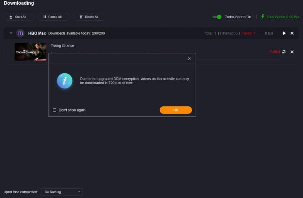The width and height of the screenshot is (303, 198).
Task: Click the Delete All button
Action: 90,17
